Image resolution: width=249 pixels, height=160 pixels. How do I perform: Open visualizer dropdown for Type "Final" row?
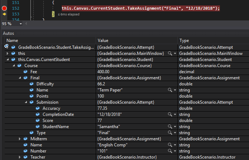[175, 133]
